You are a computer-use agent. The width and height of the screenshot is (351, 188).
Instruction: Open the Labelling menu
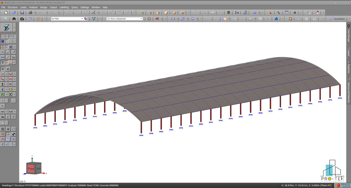(64, 7)
